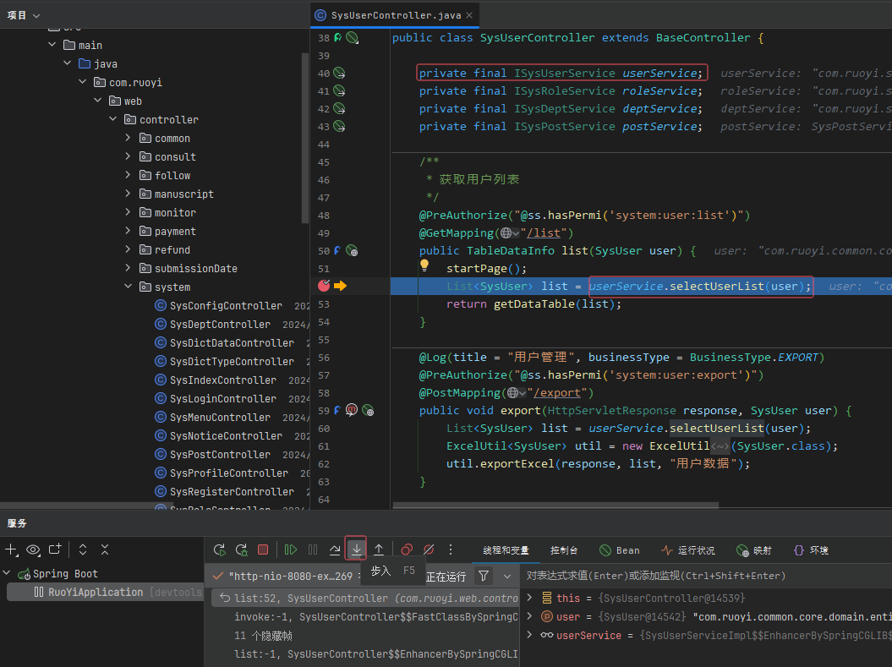This screenshot has width=892, height=667.
Task: Collapse the system package
Action: point(128,287)
